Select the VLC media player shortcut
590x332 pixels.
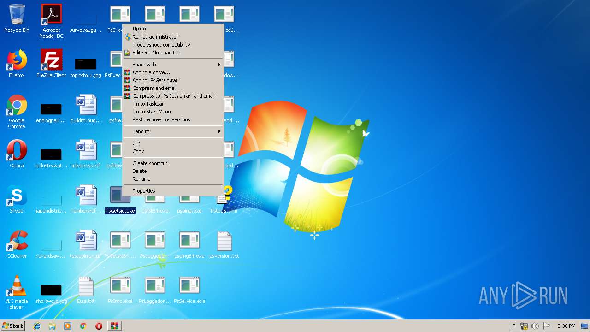click(17, 292)
